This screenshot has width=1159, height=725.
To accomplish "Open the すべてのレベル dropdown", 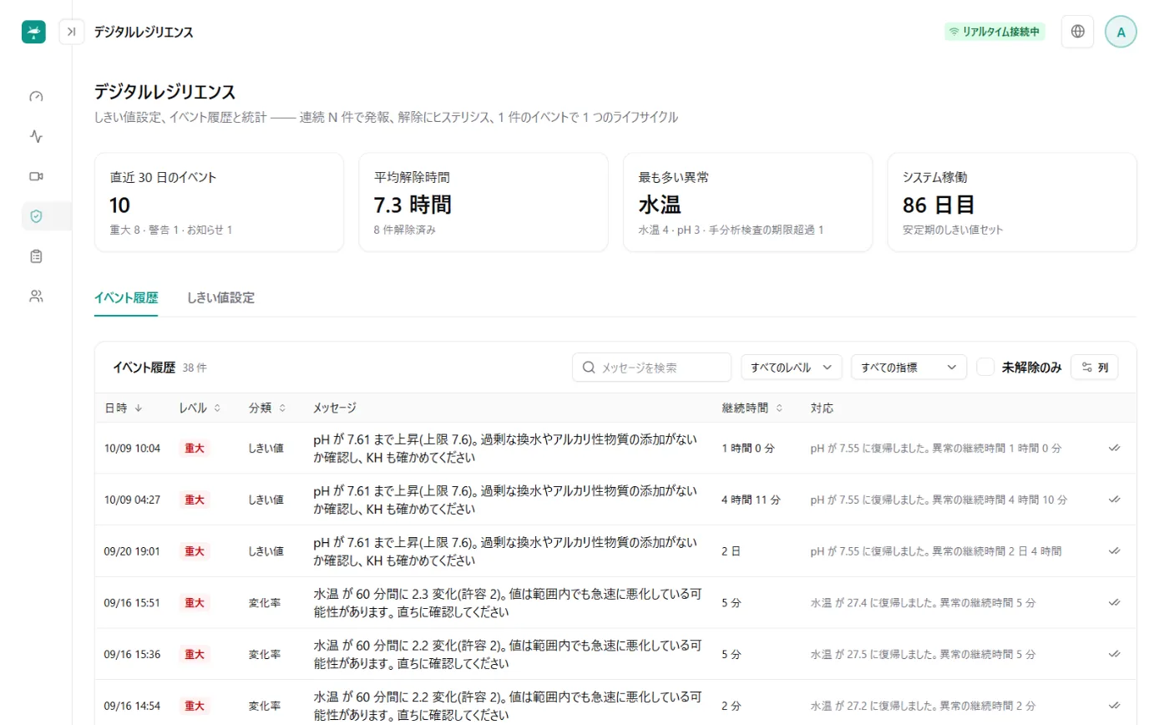I will 791,367.
